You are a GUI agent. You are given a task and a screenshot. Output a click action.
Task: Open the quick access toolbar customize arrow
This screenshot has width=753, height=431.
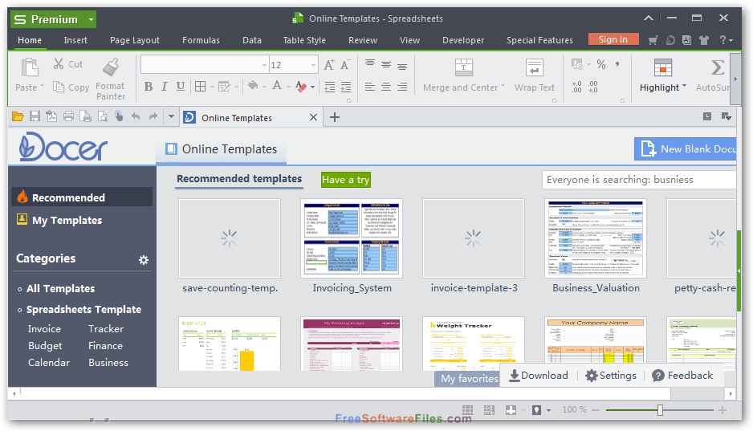[x=171, y=116]
